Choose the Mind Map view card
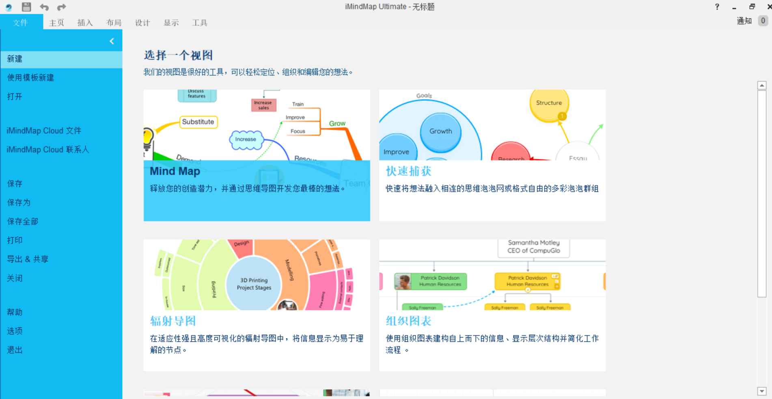Viewport: 772px width, 399px height. pos(257,155)
